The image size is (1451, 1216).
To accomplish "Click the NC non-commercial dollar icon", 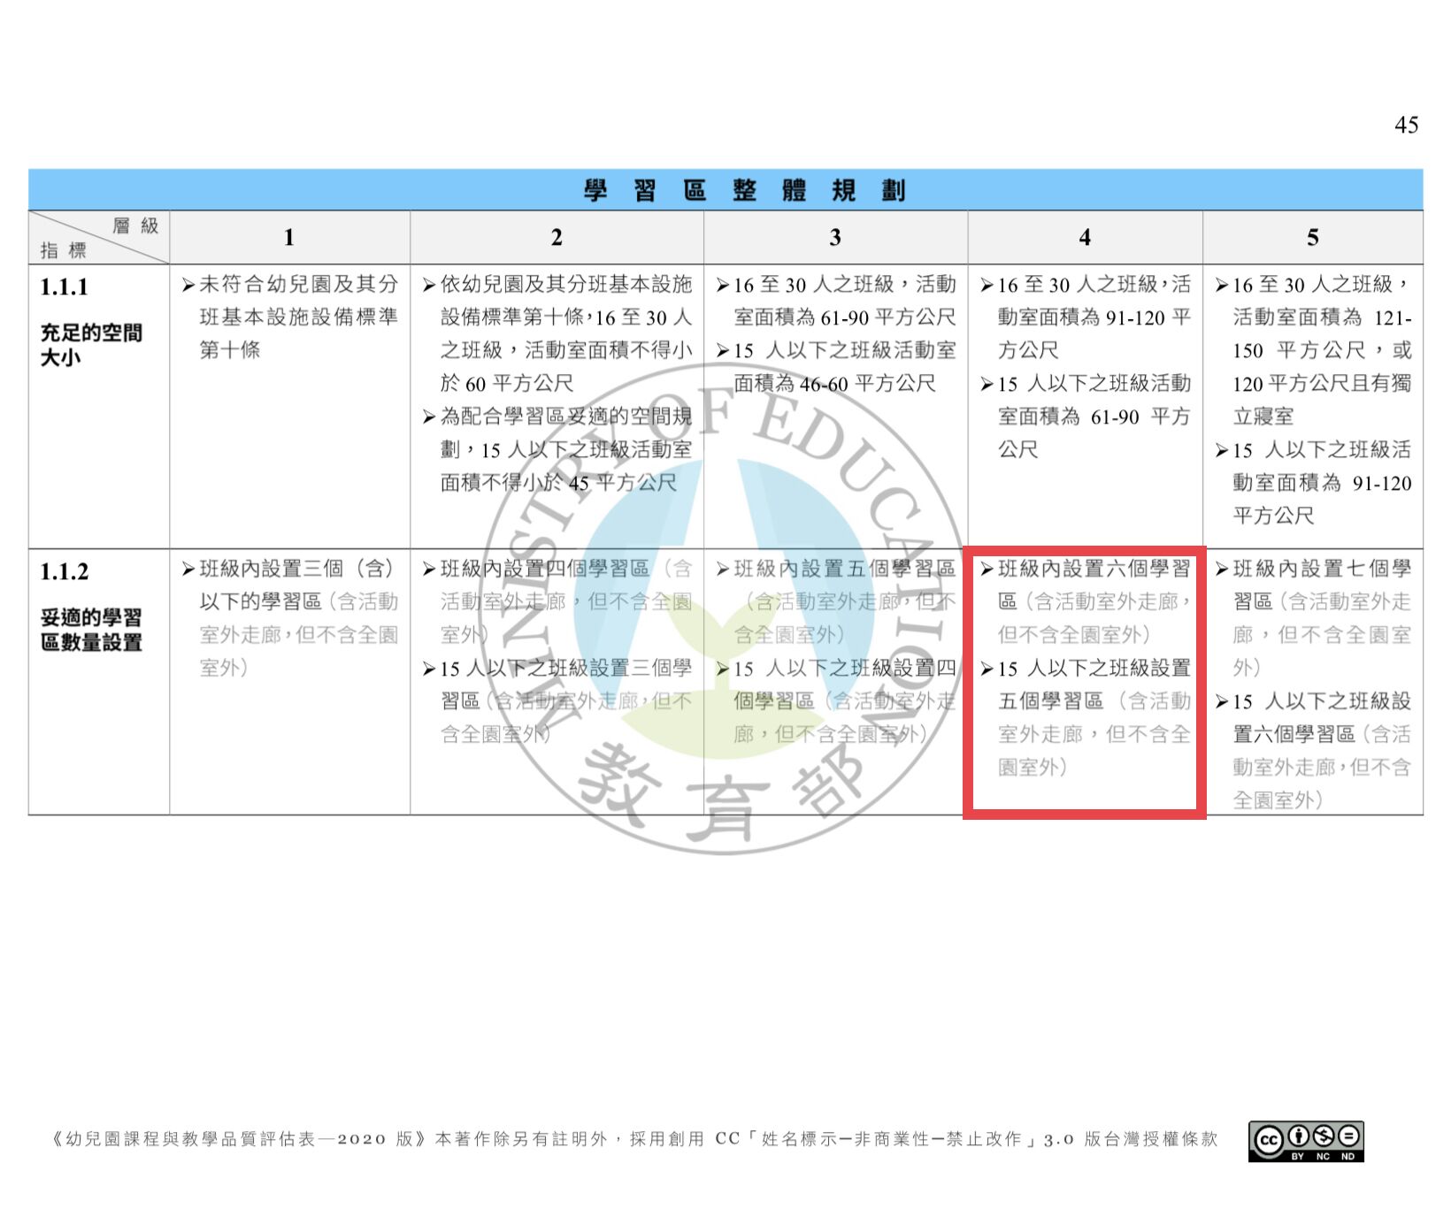I will 1324,1136.
